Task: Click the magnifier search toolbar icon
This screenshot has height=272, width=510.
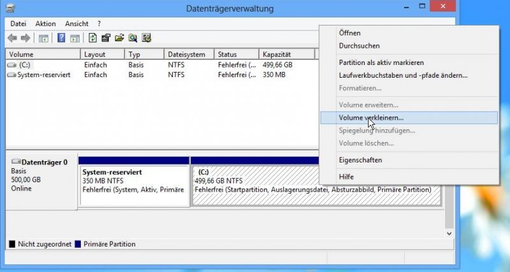Action: pos(133,38)
